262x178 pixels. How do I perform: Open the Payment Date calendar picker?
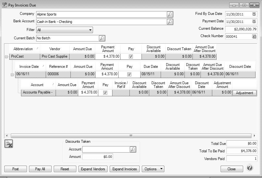point(254,22)
